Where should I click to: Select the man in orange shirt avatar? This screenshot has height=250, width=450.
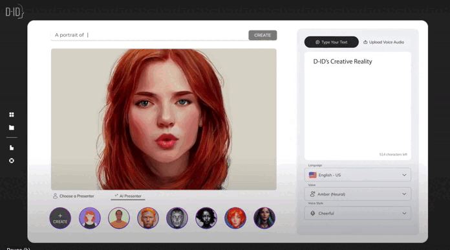coord(119,218)
